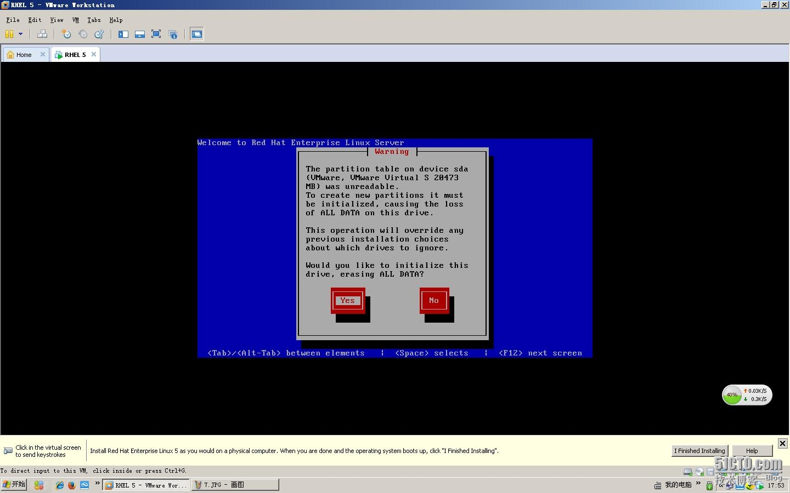The height and width of the screenshot is (493, 790).
Task: Open the View menu
Action: (57, 20)
